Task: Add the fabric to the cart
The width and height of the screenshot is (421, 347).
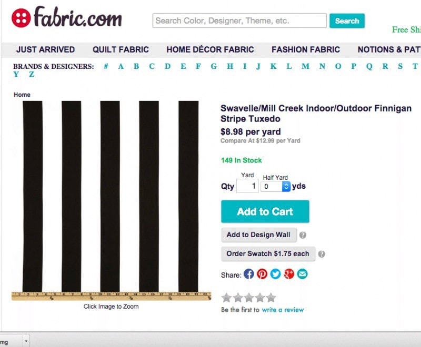Action: coord(265,211)
